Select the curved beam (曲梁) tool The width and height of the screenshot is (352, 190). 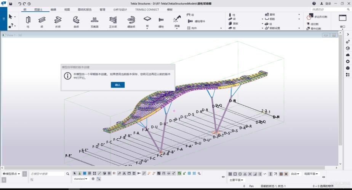coord(76,21)
